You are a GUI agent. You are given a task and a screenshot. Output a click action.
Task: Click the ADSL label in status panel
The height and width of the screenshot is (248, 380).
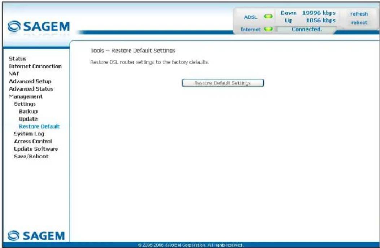pos(250,17)
